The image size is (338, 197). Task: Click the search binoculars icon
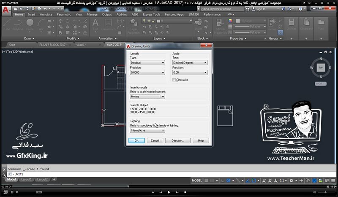pyautogui.click(x=247, y=9)
